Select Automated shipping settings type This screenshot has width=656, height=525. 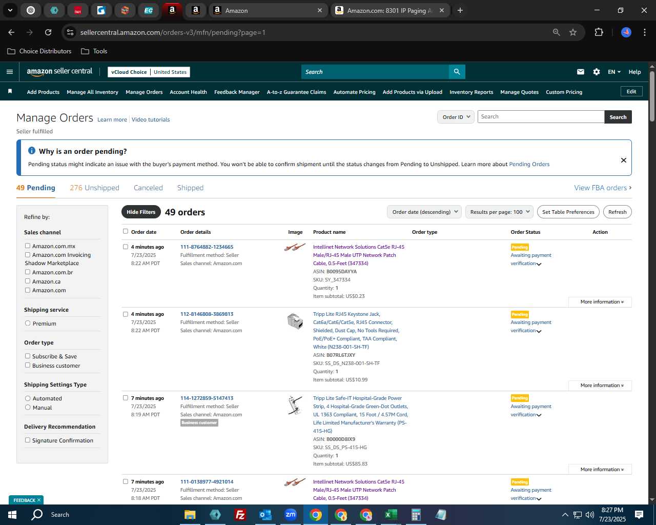pos(28,398)
